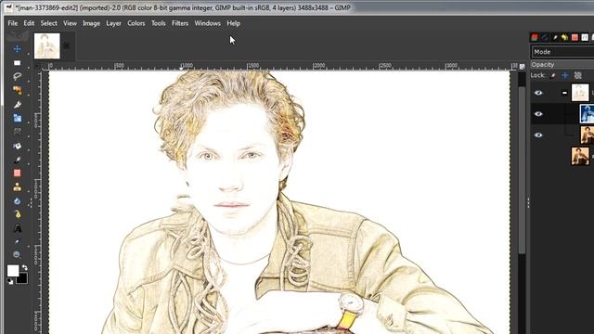Screen dimensions: 594x334
Task: Select the pink Eraser tool
Action: [x=17, y=173]
